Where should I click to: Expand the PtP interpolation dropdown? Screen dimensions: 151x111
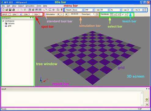94,10
